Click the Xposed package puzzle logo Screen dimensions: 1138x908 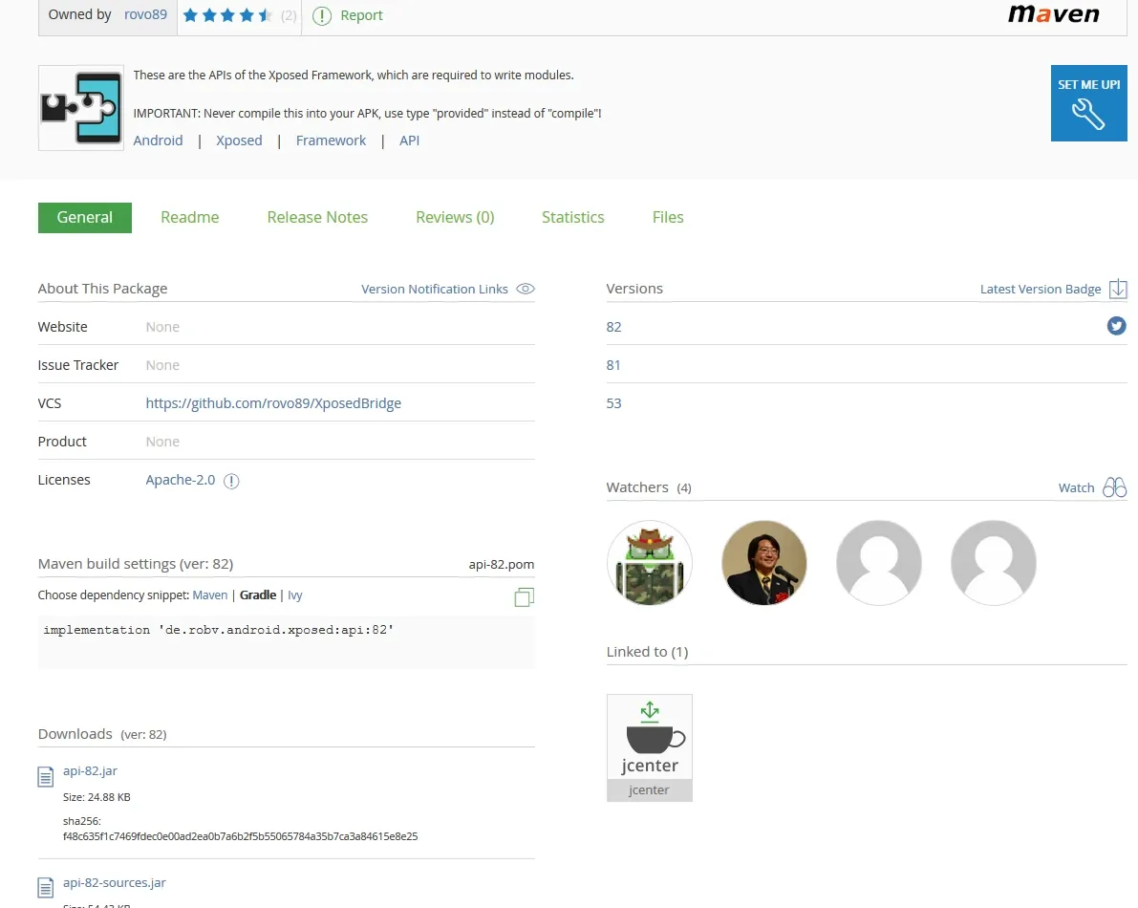click(80, 108)
